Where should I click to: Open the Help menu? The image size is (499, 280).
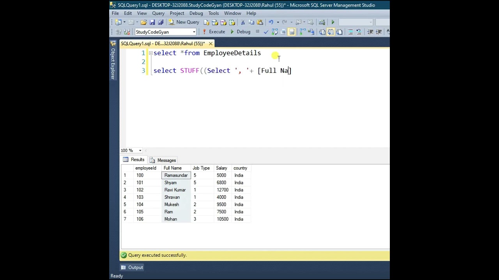click(251, 13)
